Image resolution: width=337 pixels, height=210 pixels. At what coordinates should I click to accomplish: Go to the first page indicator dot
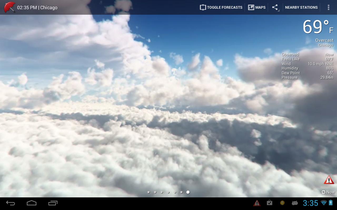[x=148, y=192]
